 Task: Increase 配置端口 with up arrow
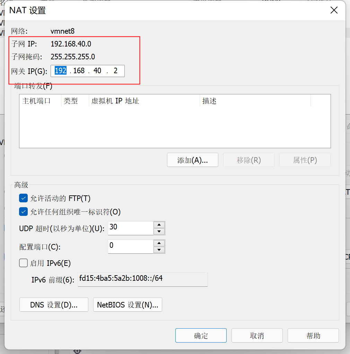(159, 243)
